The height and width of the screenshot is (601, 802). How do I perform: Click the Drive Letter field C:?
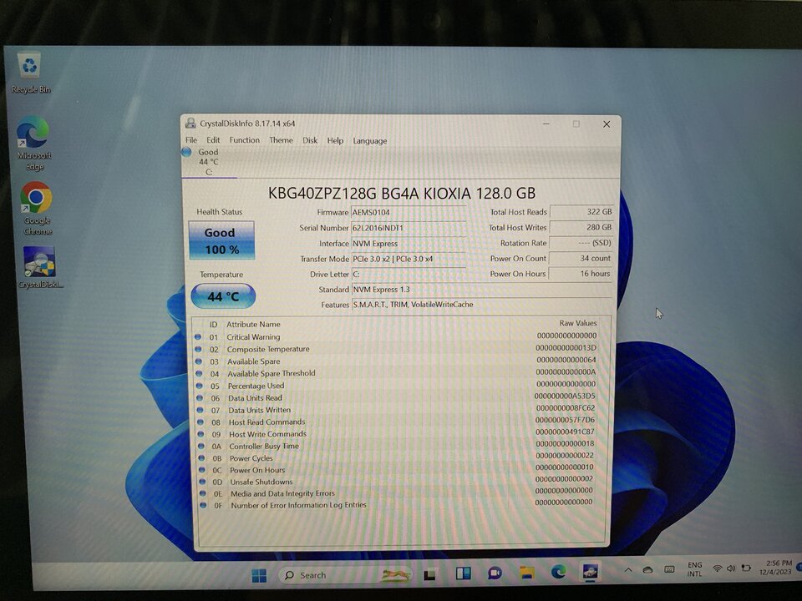click(x=409, y=275)
